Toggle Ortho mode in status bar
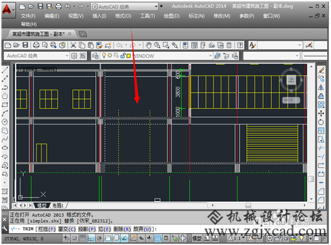 click(x=91, y=238)
